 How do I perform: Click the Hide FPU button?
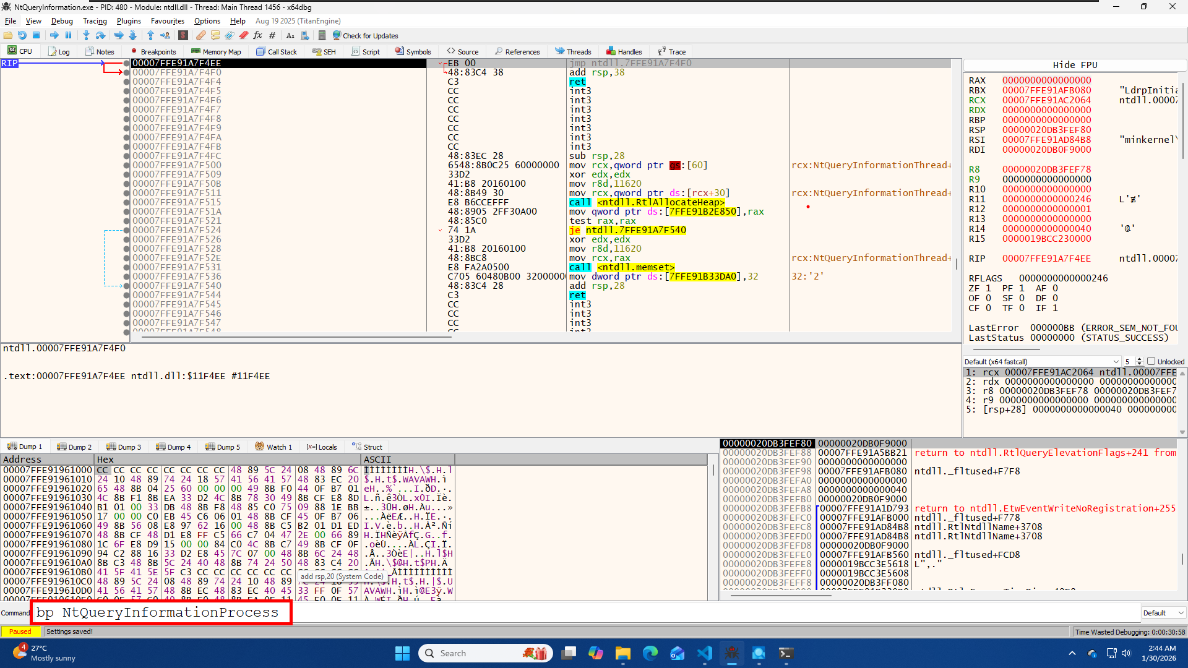pos(1075,64)
